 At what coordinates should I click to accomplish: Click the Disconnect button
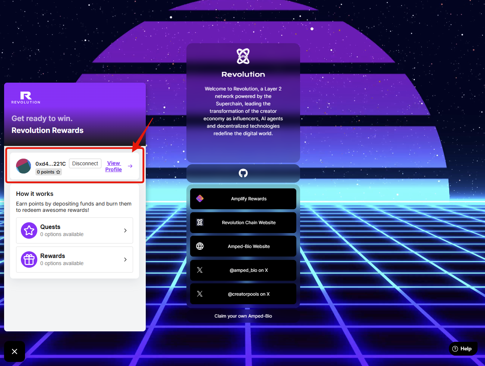tap(85, 163)
